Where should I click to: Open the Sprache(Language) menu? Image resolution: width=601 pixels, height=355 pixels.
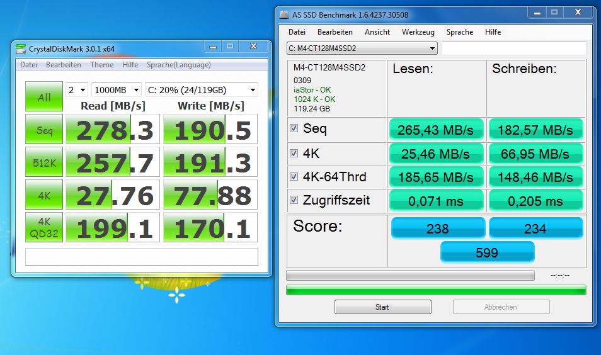pos(179,65)
